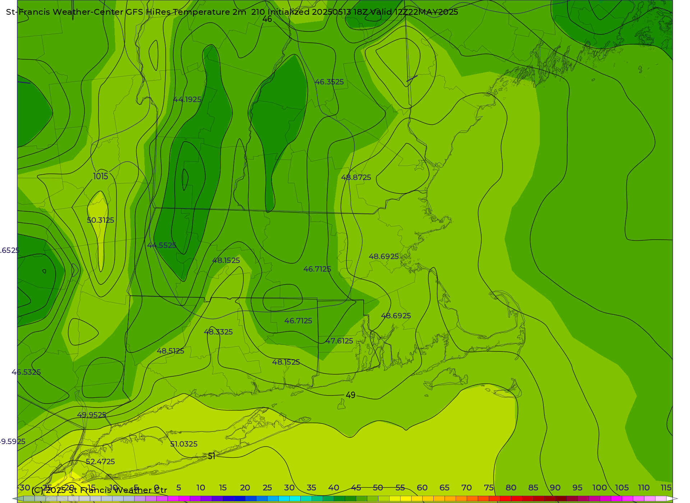Click the temperature value 44.1925
Screen dimensions: 690x503
[x=187, y=100]
